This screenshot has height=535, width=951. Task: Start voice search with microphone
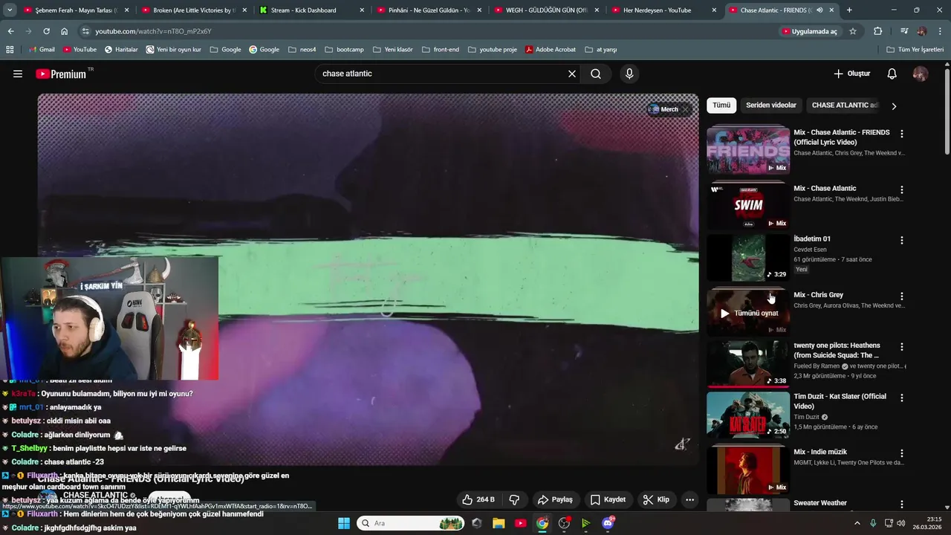click(x=629, y=74)
